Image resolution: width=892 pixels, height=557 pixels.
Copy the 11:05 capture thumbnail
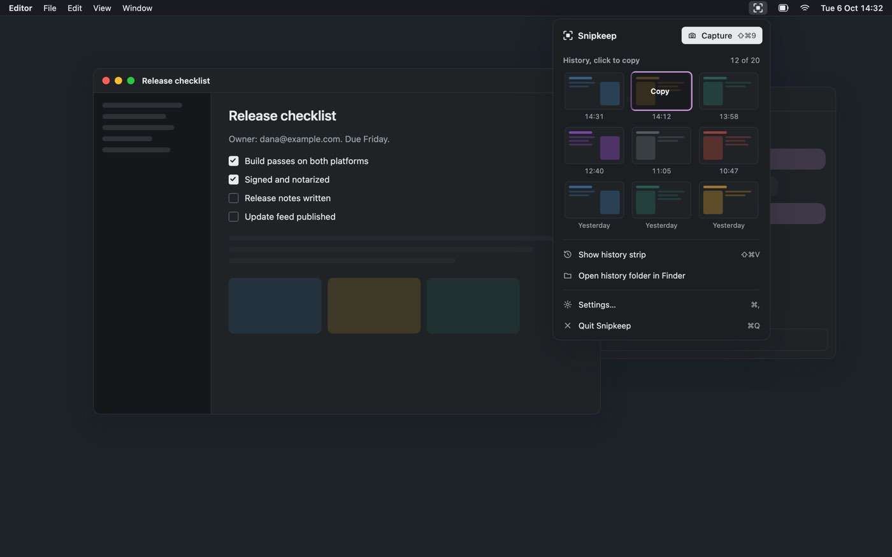tap(661, 146)
